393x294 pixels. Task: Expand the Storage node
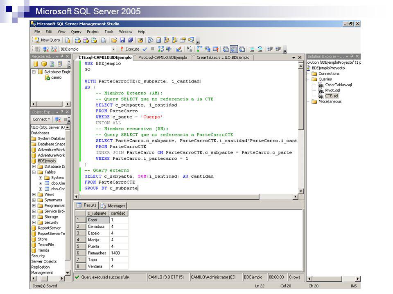point(34,217)
